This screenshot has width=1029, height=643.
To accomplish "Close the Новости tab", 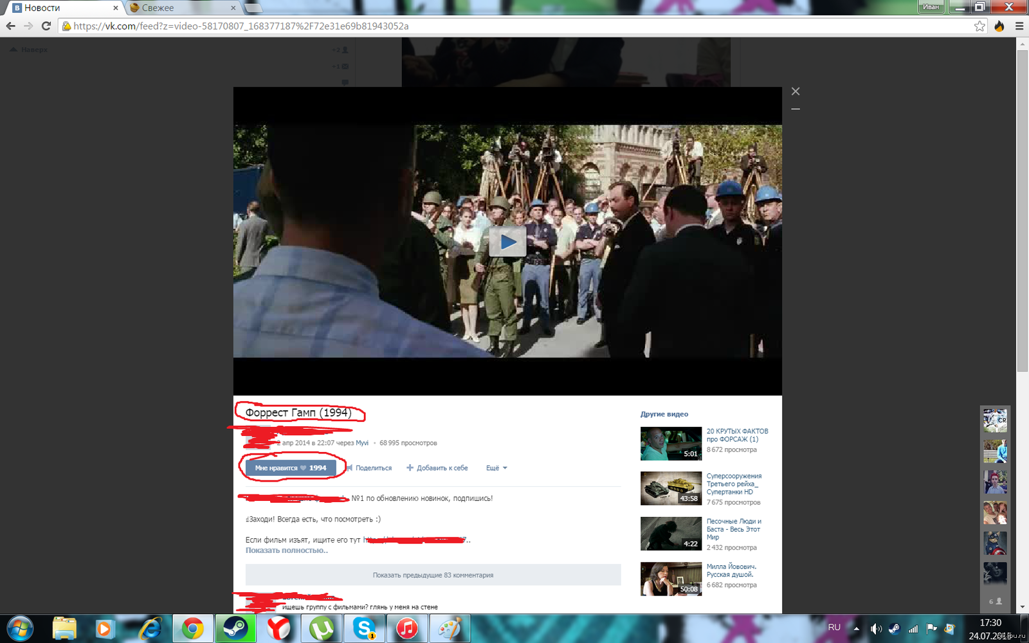I will click(x=115, y=8).
